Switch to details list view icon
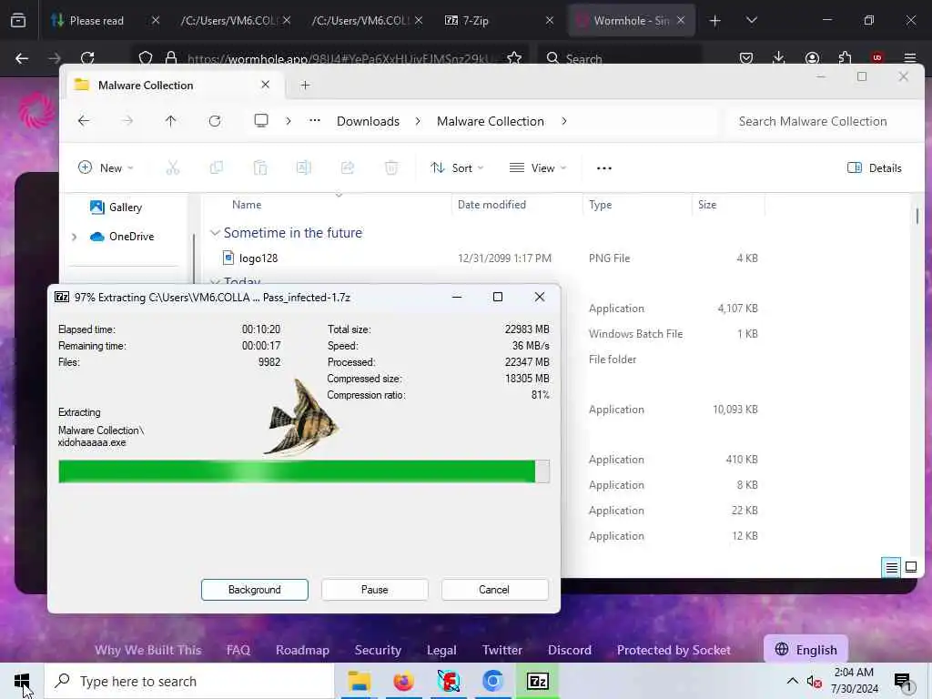Viewport: 932px width, 699px height. tap(891, 568)
